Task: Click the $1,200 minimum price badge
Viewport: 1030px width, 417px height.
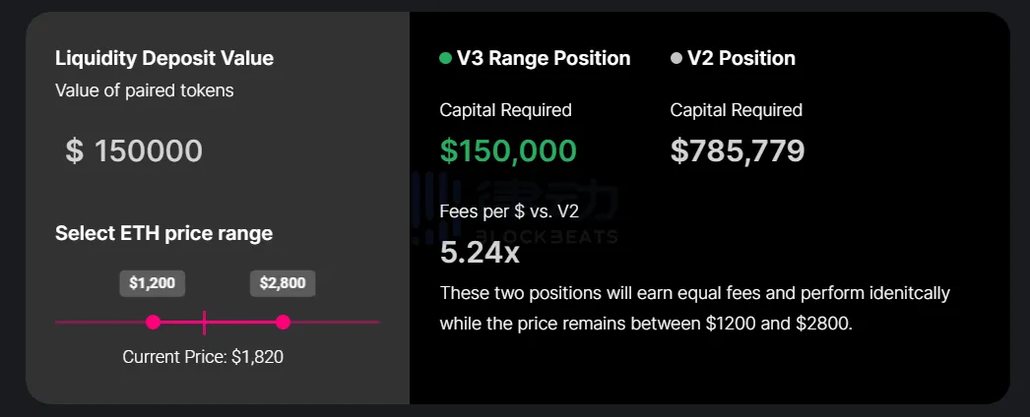Action: pos(153,283)
